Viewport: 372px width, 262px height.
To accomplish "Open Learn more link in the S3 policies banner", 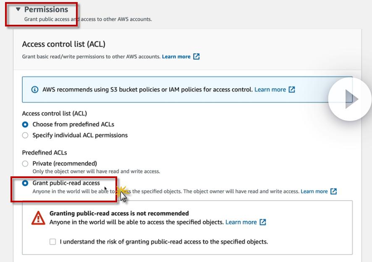I will point(270,89).
